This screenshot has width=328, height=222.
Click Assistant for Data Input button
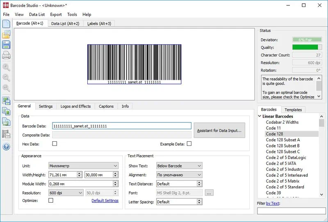click(219, 131)
